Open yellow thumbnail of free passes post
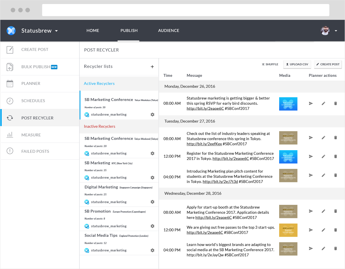Image resolution: width=345 pixels, height=269 pixels. tap(288, 230)
